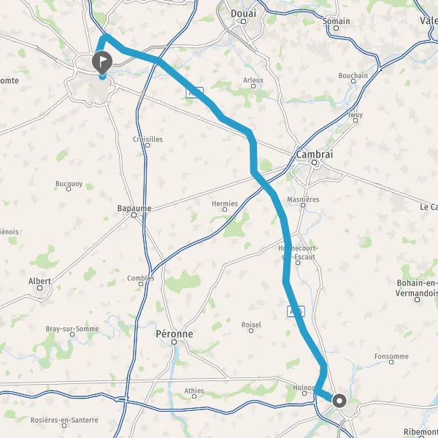The height and width of the screenshot is (438, 438).
Task: Select the Somain town label
Action: point(337,21)
